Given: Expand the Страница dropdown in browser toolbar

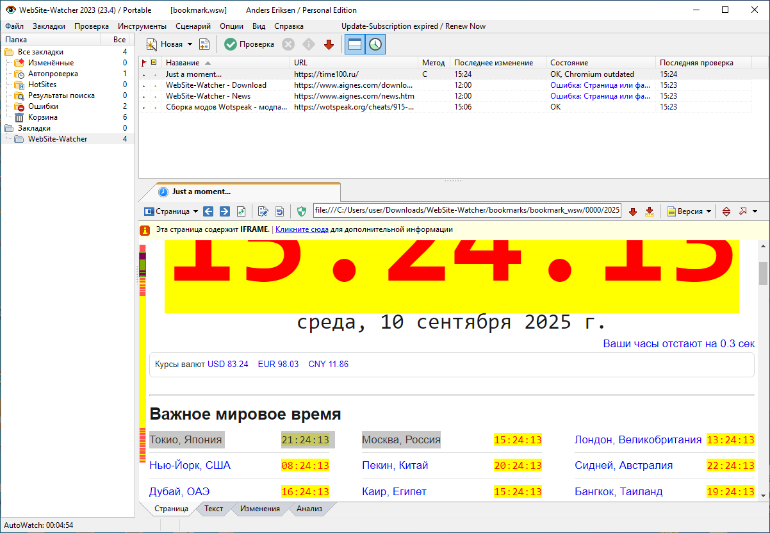Looking at the screenshot, I should 195,211.
